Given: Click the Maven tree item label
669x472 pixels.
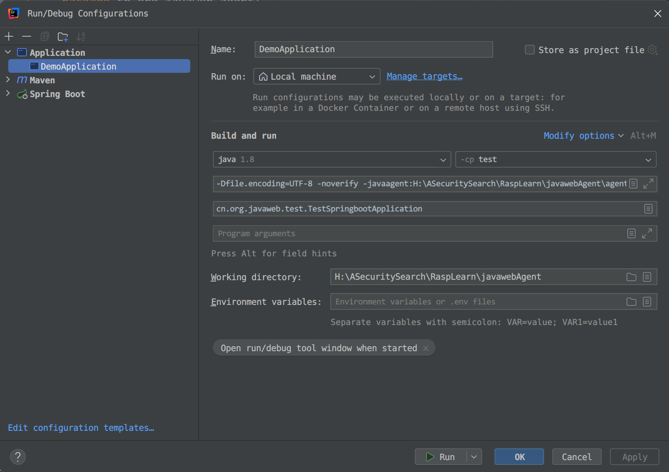Looking at the screenshot, I should pos(42,80).
